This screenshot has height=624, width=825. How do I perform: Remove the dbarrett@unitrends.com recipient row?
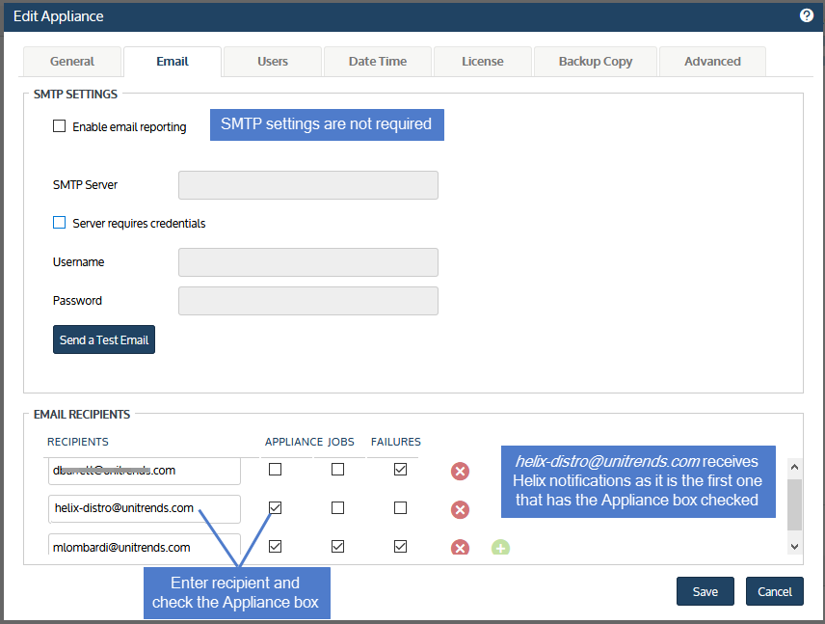tap(461, 471)
